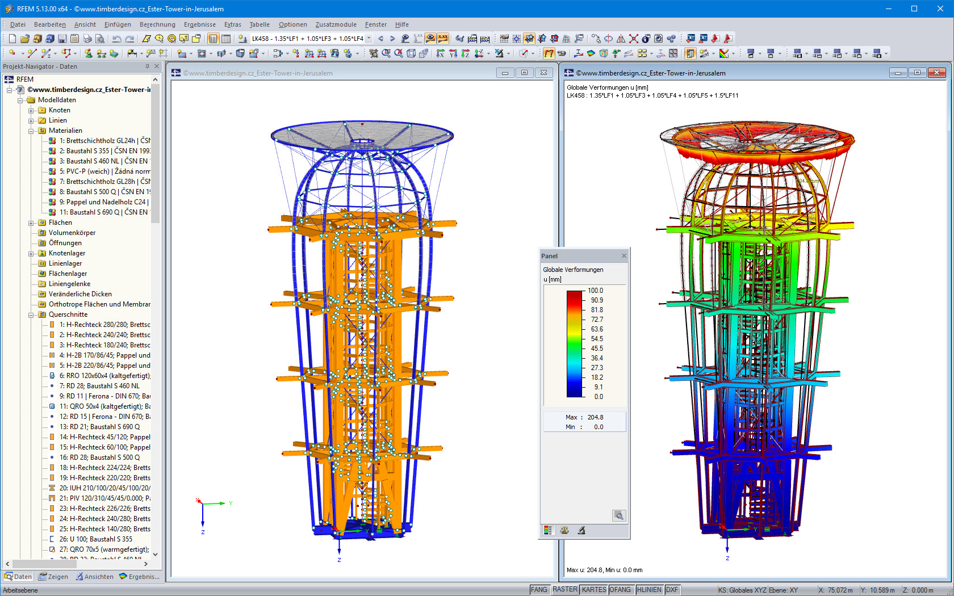This screenshot has width=954, height=596.
Task: Select the Ergebnisse tab at the navigator bottom
Action: [139, 576]
